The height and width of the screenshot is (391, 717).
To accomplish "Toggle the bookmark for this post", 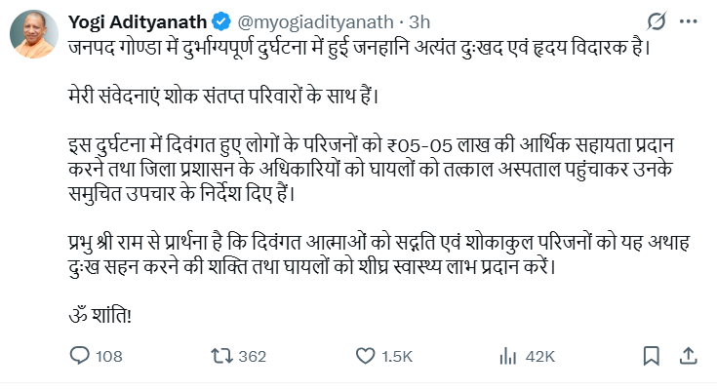I will (653, 356).
